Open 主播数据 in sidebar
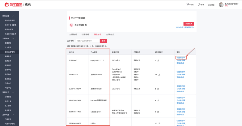The image size is (242, 126). pyautogui.click(x=8, y=56)
